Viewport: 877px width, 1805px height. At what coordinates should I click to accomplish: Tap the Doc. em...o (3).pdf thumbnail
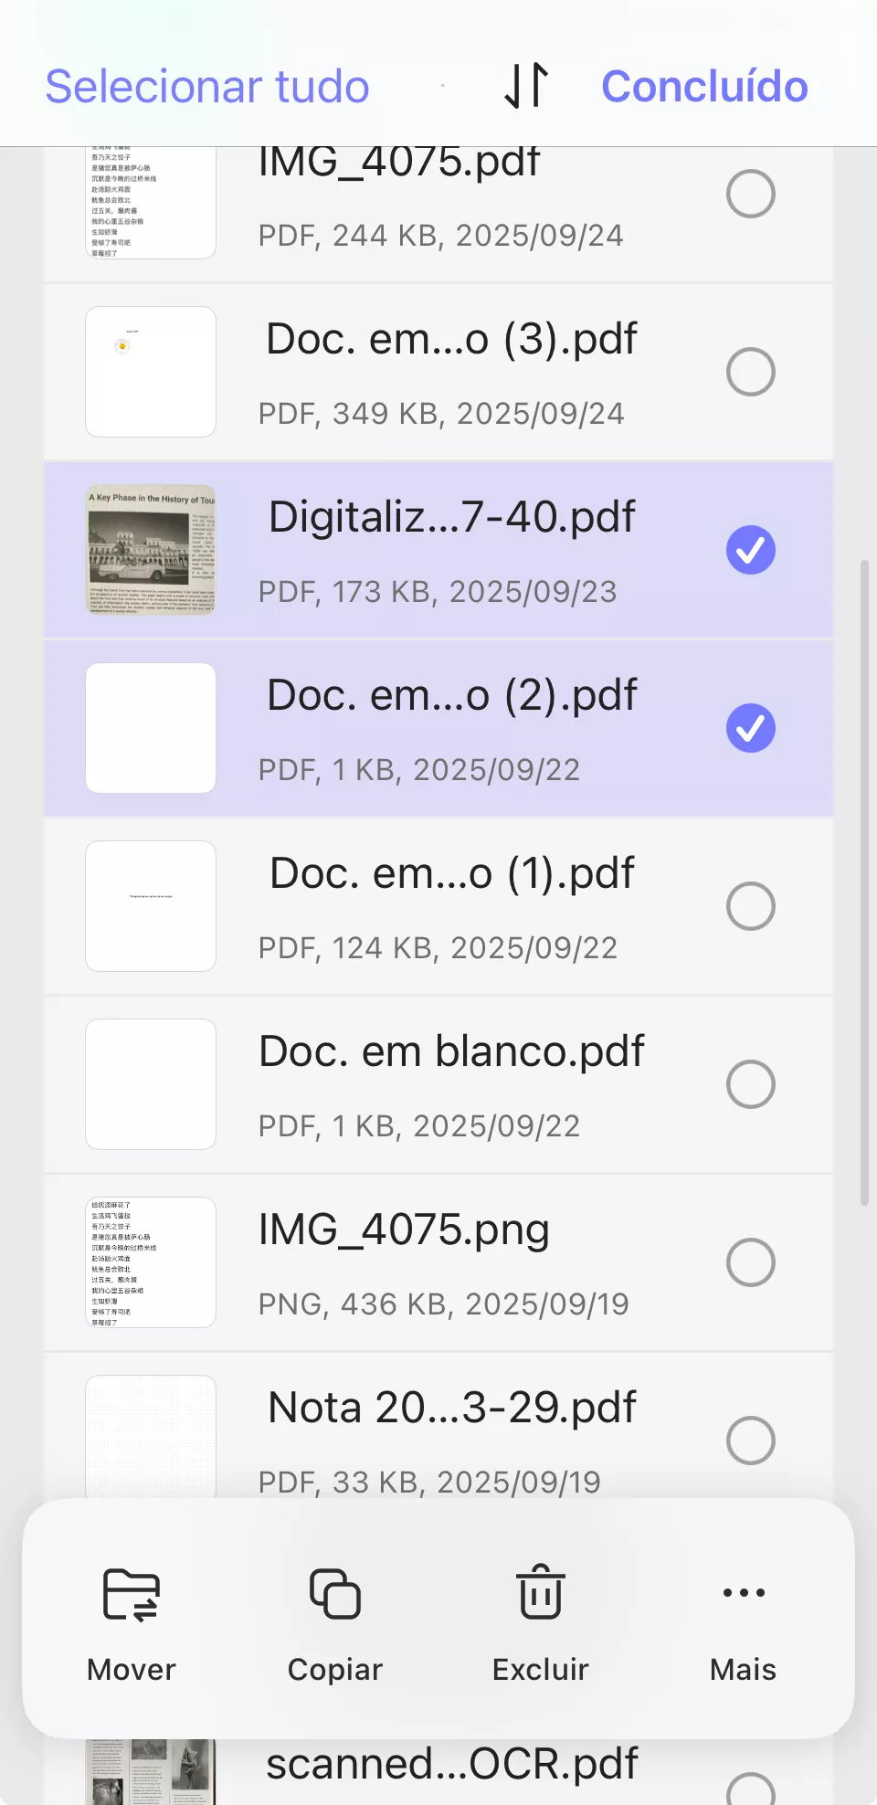[151, 372]
